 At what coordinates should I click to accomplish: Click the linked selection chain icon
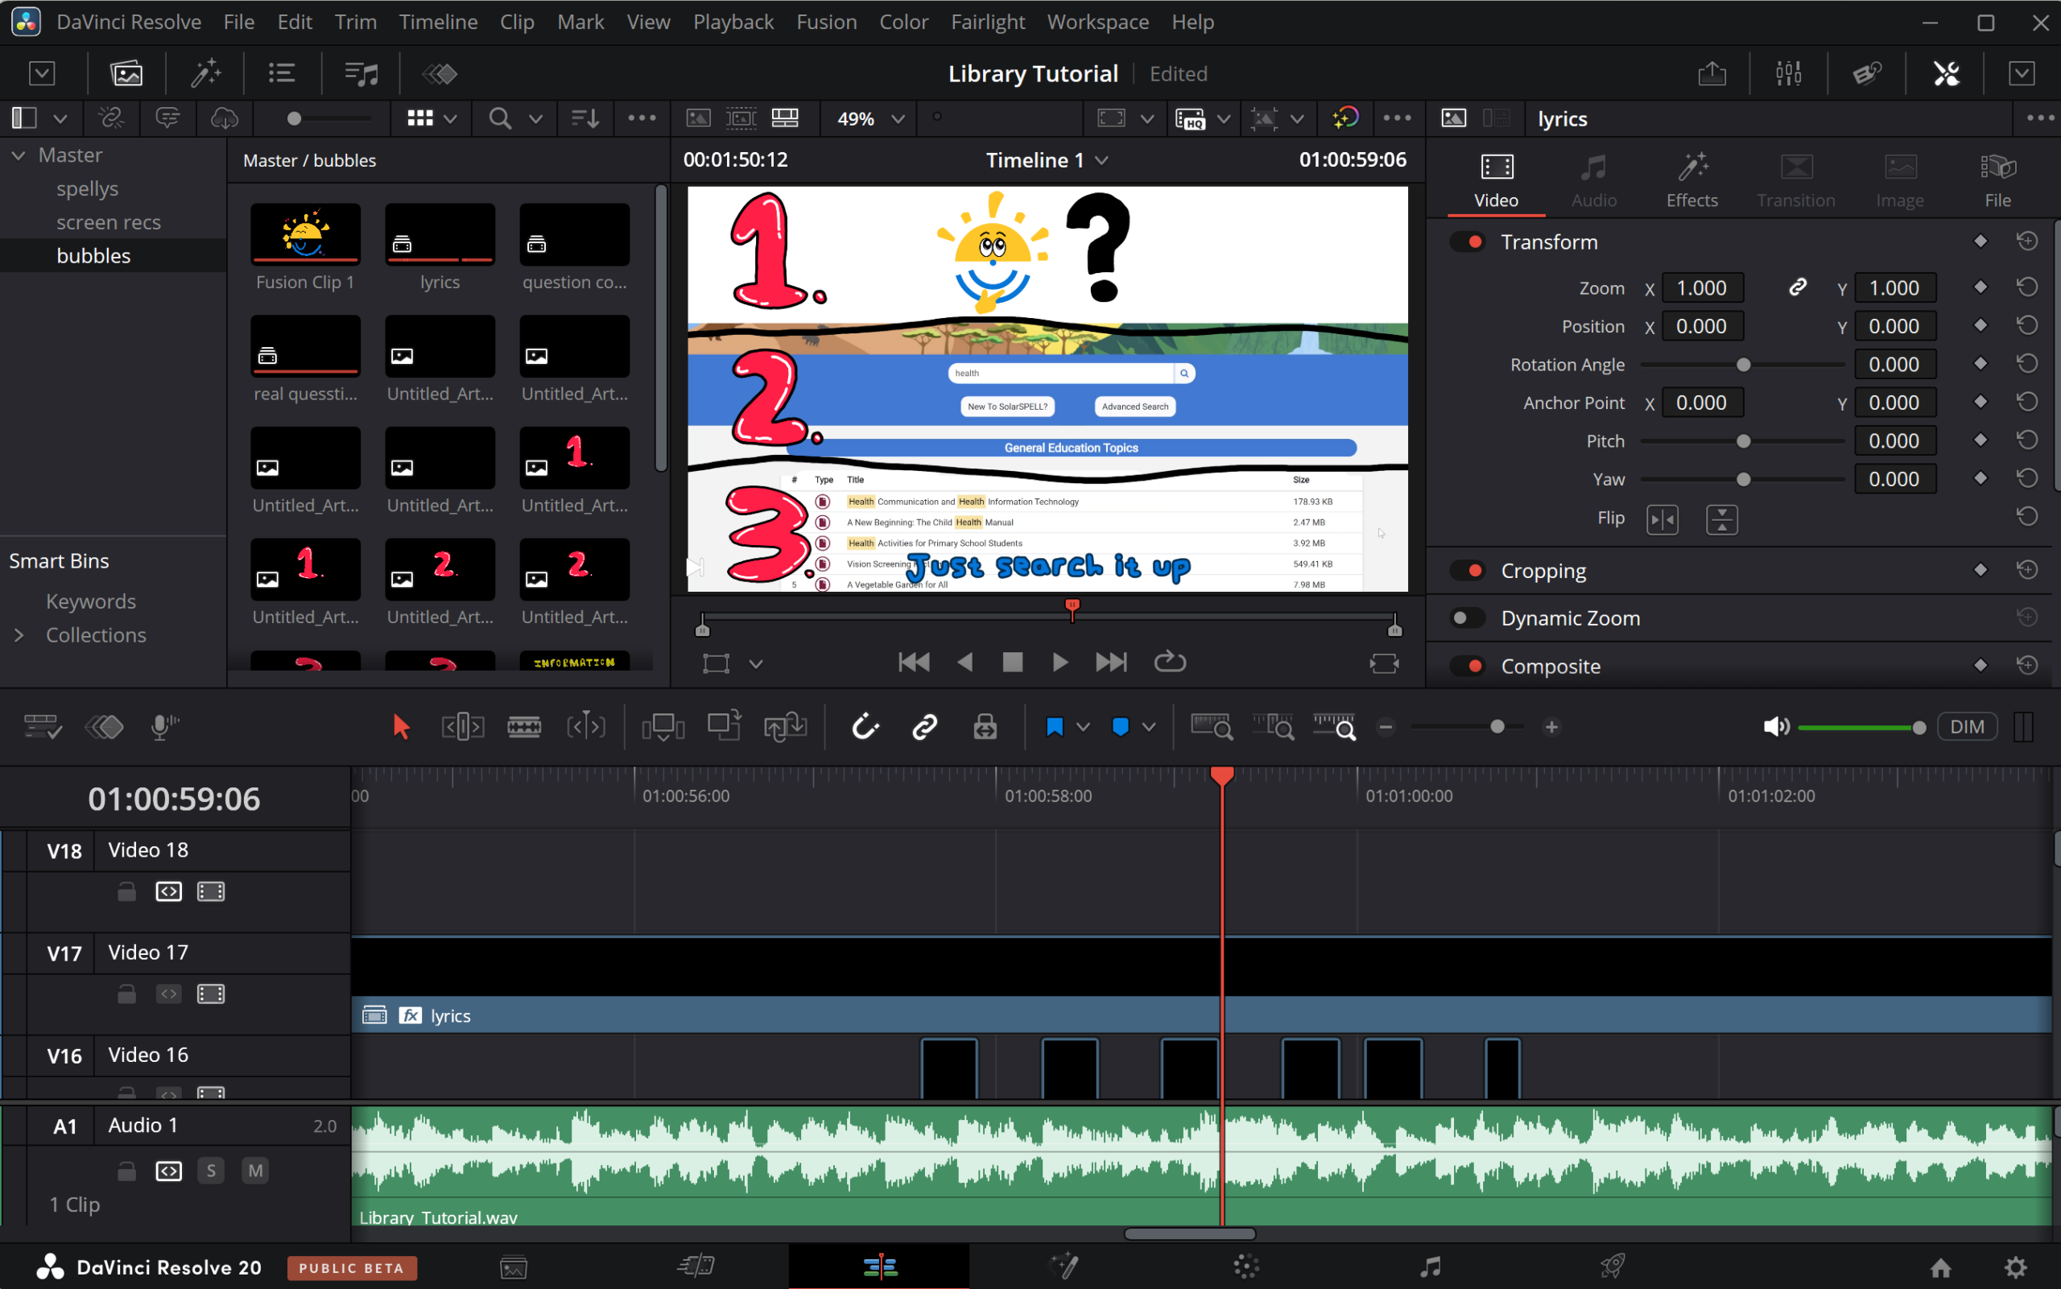(x=925, y=727)
